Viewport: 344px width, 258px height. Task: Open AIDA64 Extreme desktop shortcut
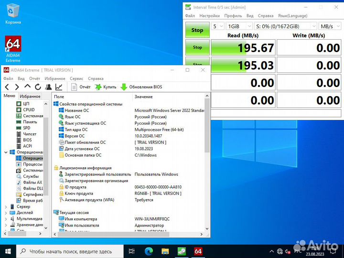point(13,49)
